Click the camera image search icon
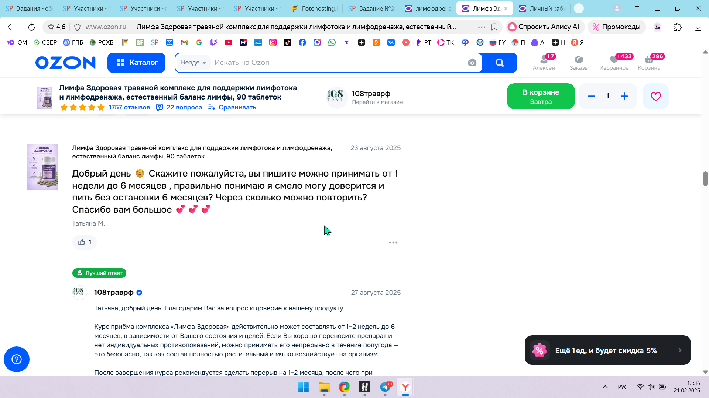 pos(472,63)
